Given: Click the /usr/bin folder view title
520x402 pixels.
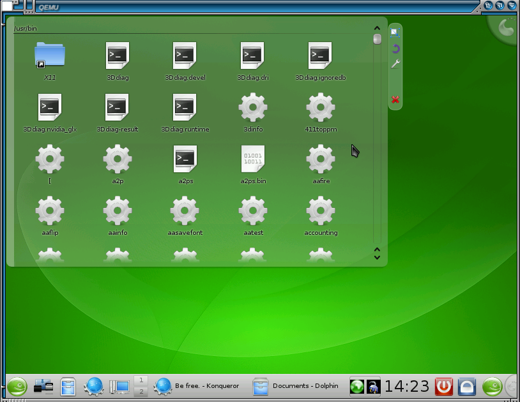Looking at the screenshot, I should point(25,29).
